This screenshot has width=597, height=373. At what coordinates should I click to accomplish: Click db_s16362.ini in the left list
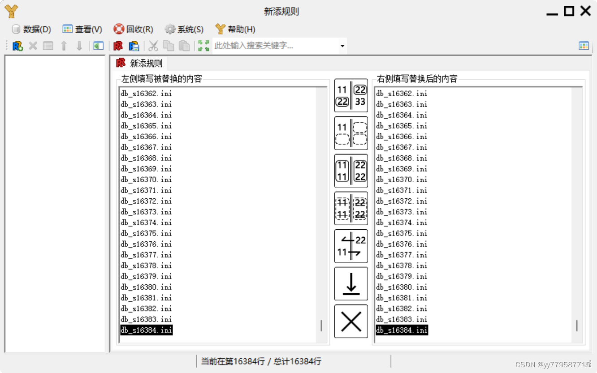click(x=146, y=94)
